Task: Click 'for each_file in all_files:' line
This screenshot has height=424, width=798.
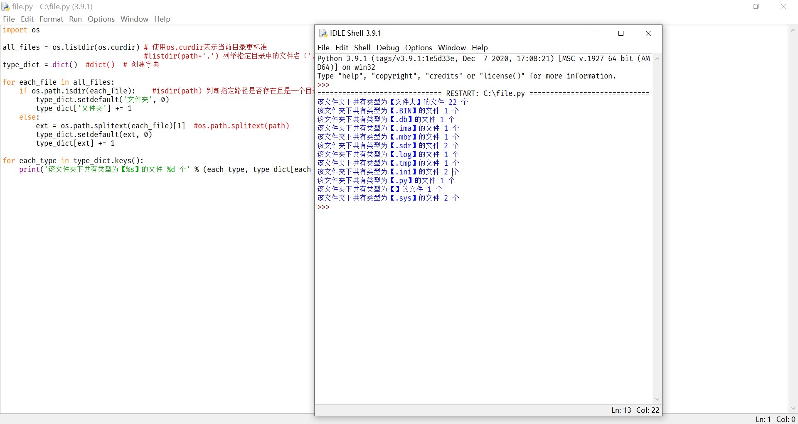Action: (59, 82)
